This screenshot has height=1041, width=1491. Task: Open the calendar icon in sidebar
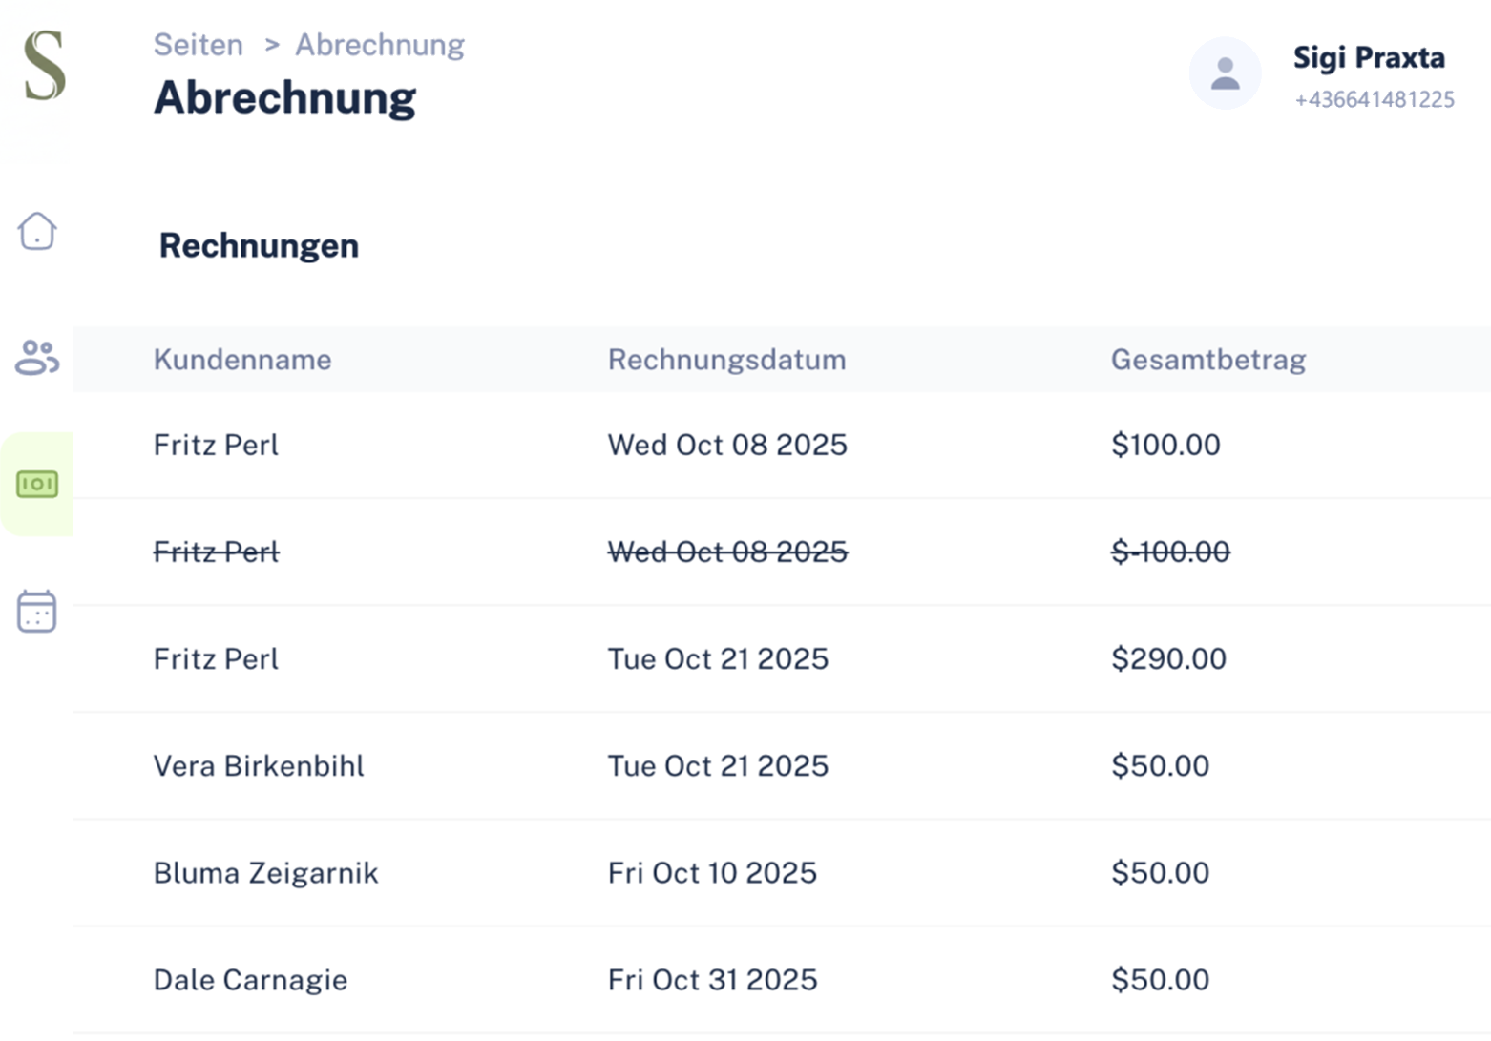(x=37, y=612)
